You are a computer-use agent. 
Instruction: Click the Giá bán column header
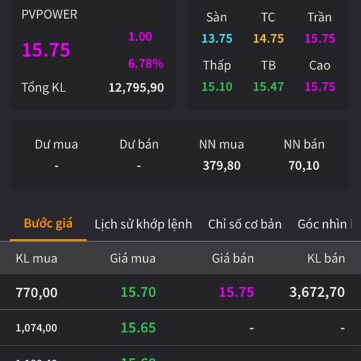coord(233,258)
